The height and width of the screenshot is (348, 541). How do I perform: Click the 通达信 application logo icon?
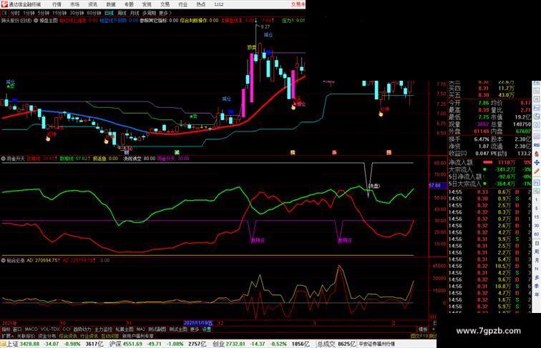4,4
